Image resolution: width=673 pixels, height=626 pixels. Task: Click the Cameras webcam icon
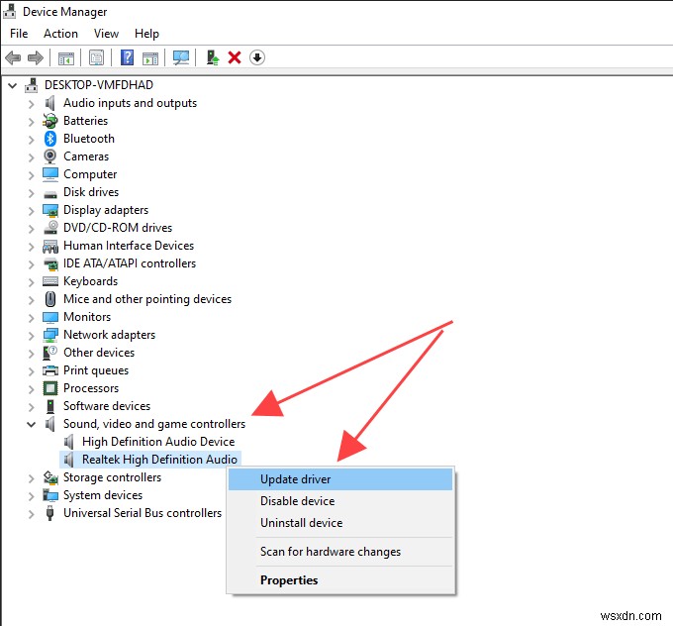(49, 156)
